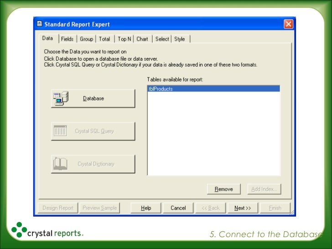
Task: Go to the Top N tab
Action: (x=124, y=39)
